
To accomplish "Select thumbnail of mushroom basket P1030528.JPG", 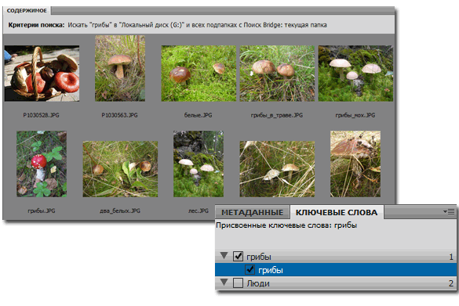I will [42, 74].
